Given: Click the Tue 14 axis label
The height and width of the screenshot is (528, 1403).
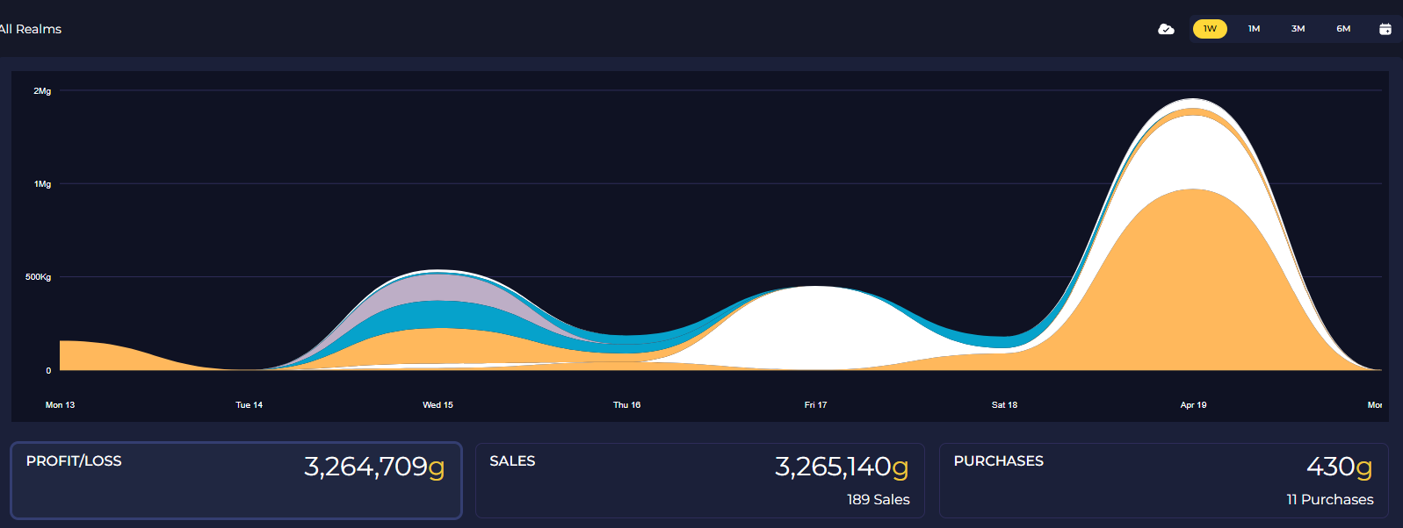Looking at the screenshot, I should (x=250, y=405).
